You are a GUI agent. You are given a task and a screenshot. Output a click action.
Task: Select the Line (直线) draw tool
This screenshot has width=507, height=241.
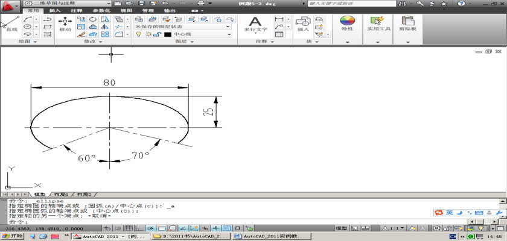tap(11, 24)
